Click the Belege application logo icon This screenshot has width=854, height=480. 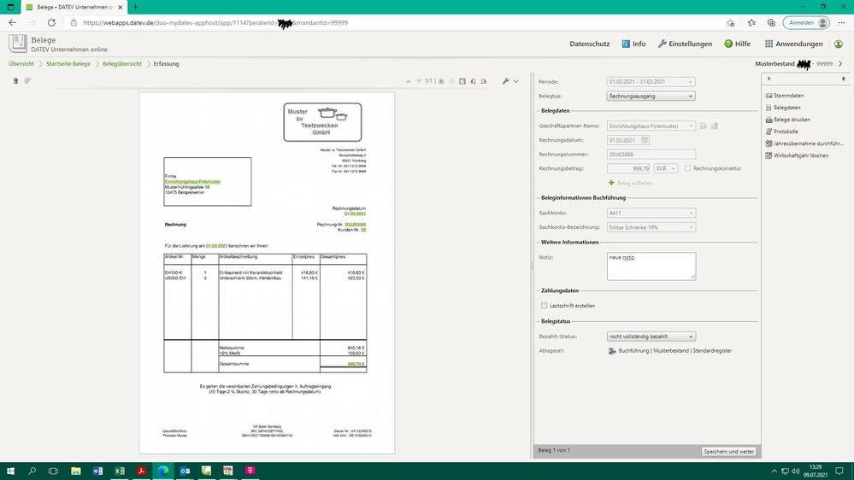click(17, 44)
